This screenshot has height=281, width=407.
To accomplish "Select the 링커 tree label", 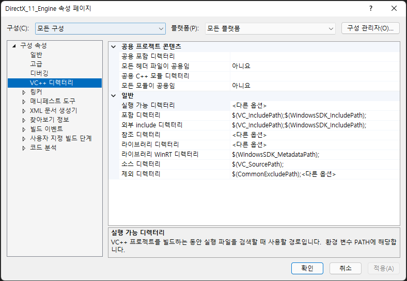I will pos(36,92).
